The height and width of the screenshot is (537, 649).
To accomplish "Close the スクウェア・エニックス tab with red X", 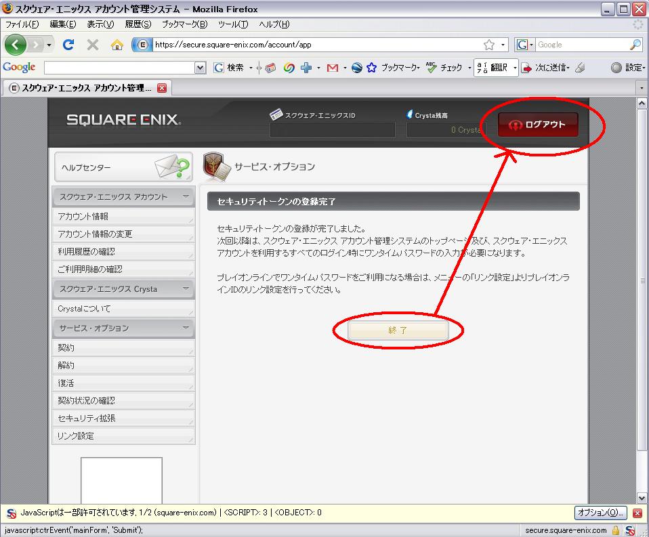I will pos(162,88).
